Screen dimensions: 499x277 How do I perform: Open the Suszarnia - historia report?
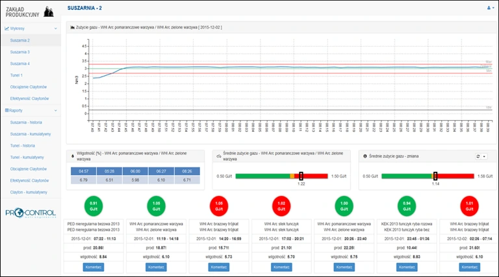pyautogui.click(x=27, y=122)
